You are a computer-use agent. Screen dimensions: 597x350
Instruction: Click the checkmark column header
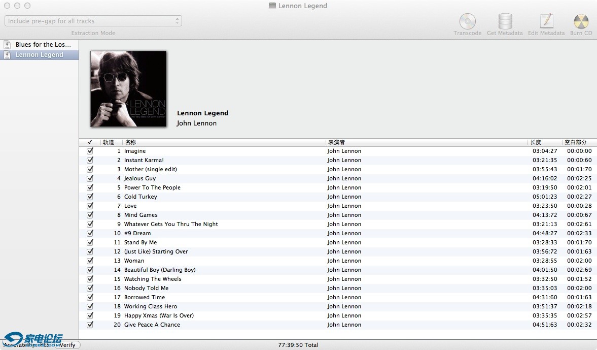coord(90,142)
